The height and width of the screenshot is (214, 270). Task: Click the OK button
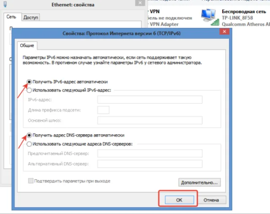[179, 200]
